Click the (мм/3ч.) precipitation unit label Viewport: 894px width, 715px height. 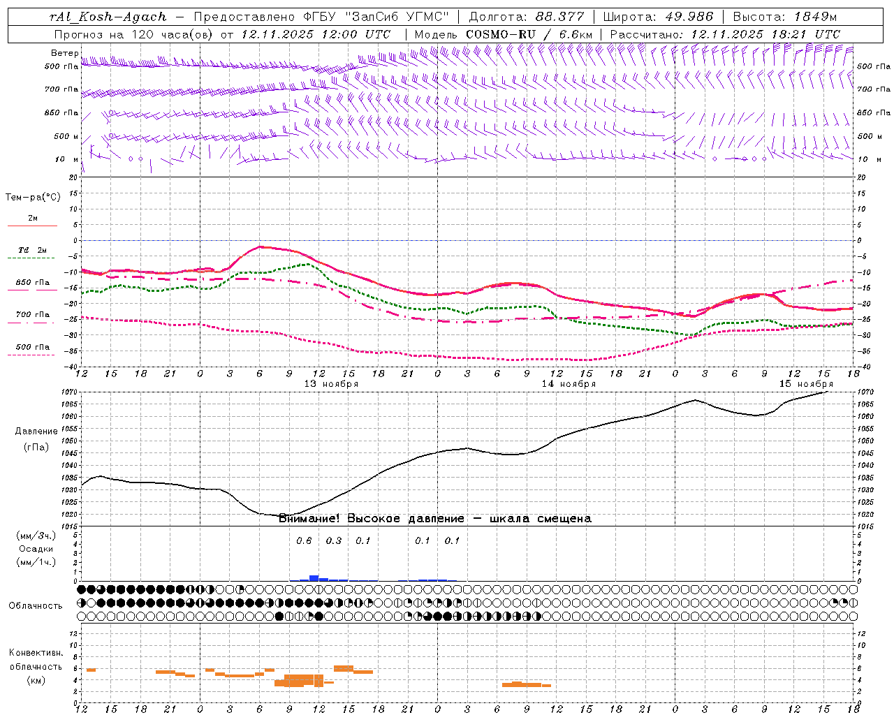coord(36,536)
